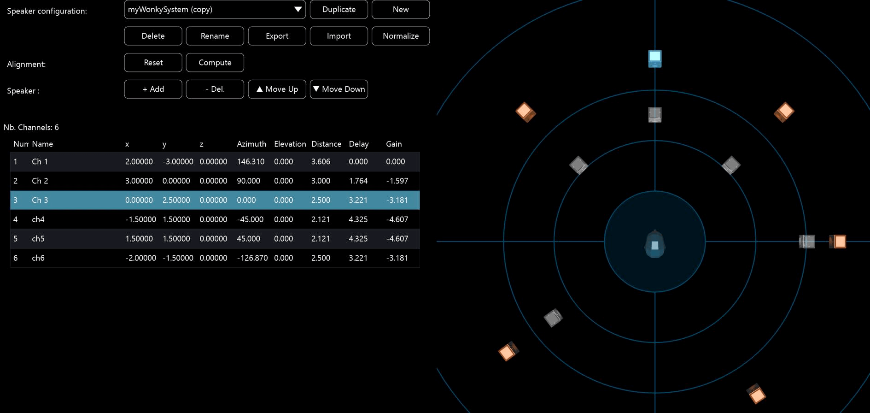870x413 pixels.
Task: Select the orange Ch 1 speaker at bottom right
Action: click(x=756, y=394)
